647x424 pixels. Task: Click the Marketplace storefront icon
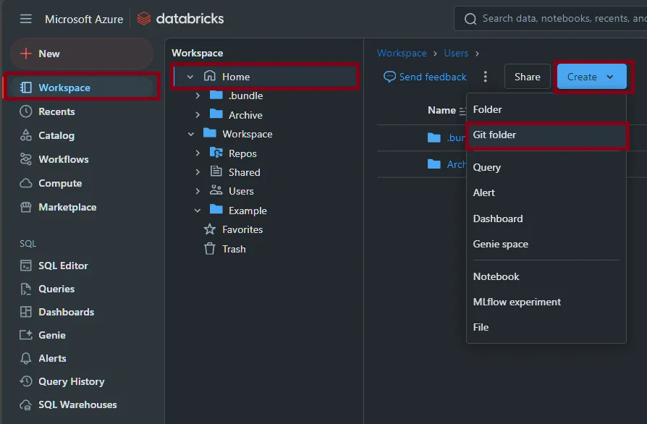point(26,207)
